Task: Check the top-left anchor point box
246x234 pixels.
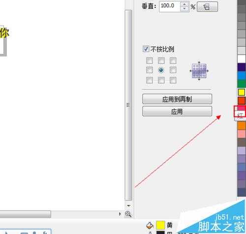Action: click(149, 60)
